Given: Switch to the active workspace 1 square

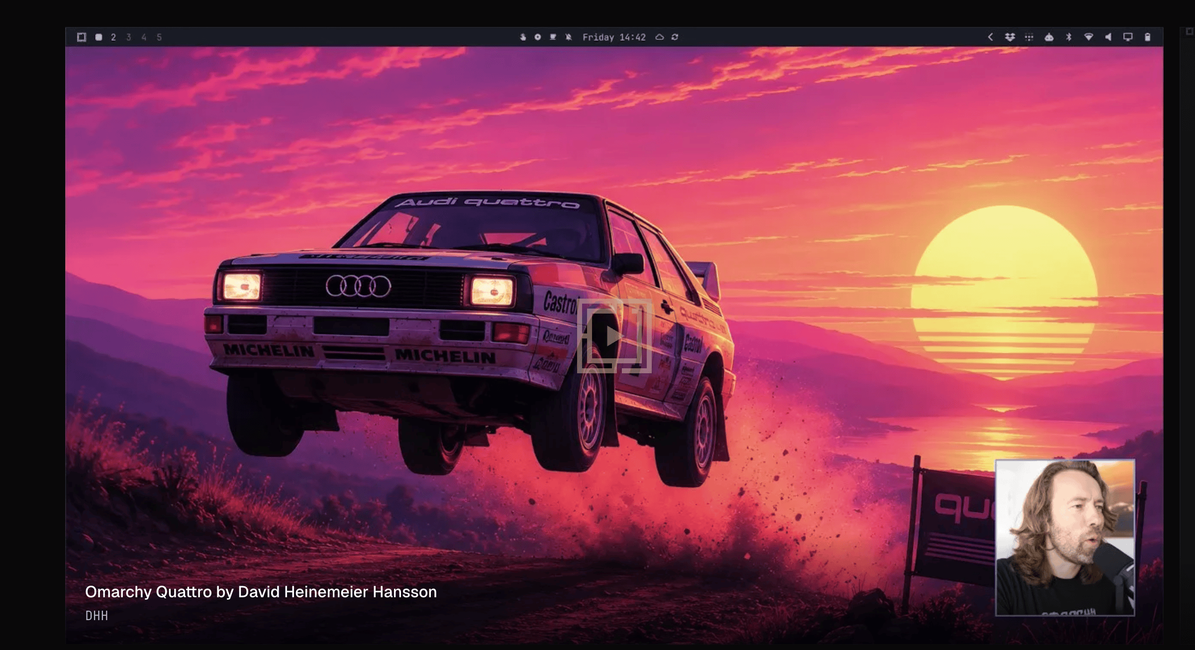Looking at the screenshot, I should click(x=99, y=37).
